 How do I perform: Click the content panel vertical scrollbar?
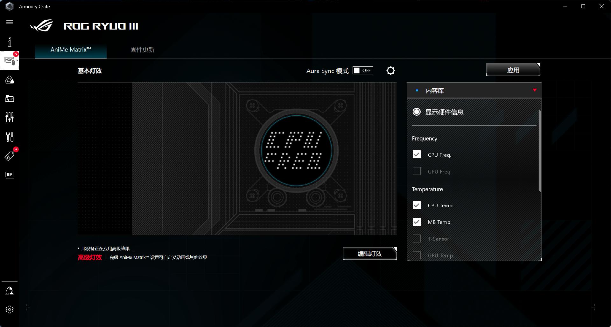click(540, 151)
